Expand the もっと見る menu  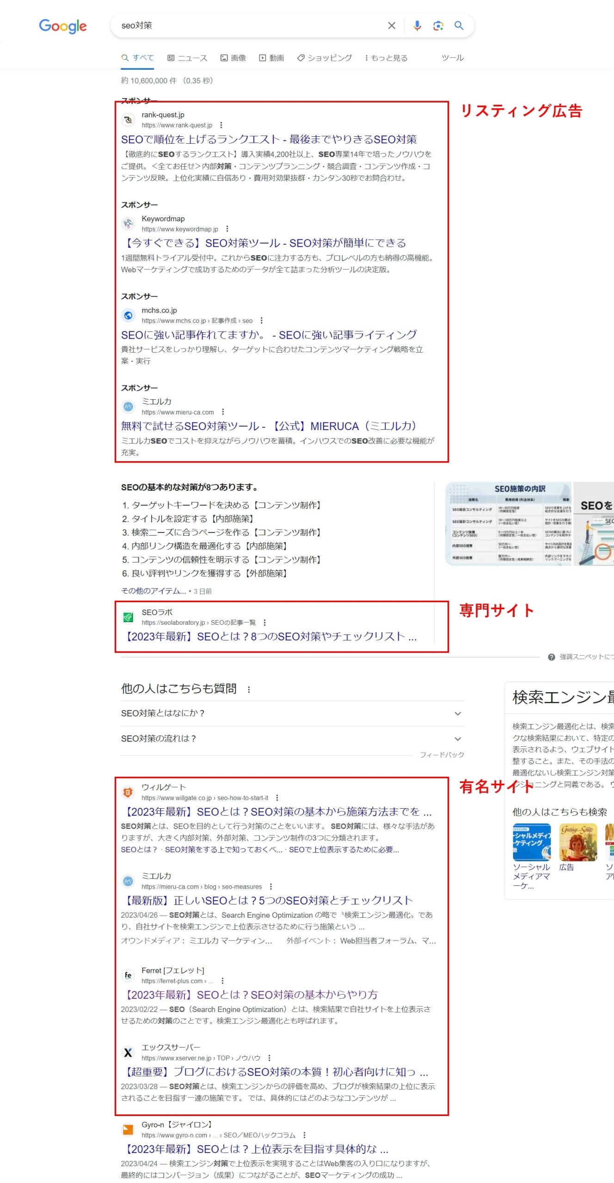point(386,58)
